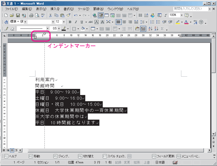217x166 pixels.
Task: Toggle Bold formatting button
Action: 70,22
